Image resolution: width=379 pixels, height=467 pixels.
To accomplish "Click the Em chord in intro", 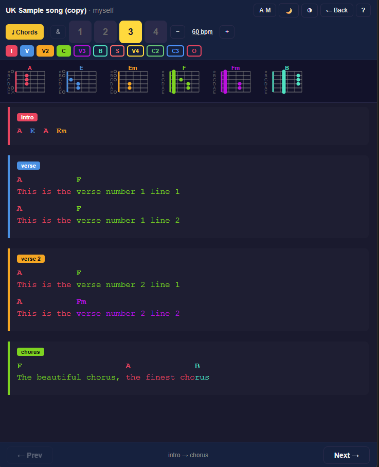I will tap(61, 131).
